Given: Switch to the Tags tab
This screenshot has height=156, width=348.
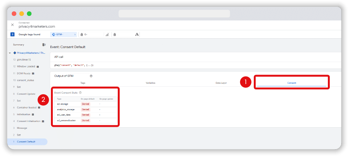Looking at the screenshot, I should [83, 83].
